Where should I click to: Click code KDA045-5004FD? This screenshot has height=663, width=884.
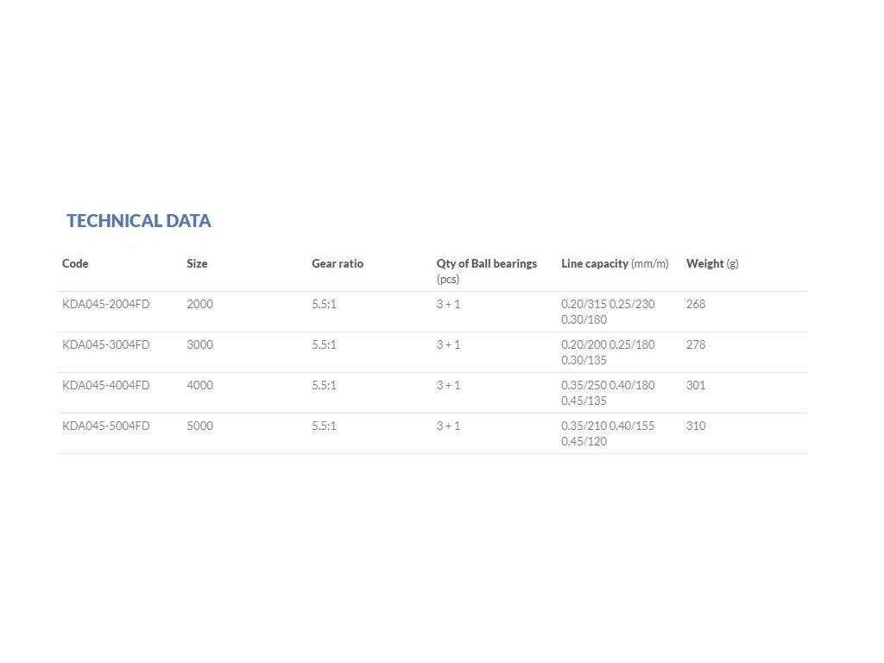click(105, 426)
